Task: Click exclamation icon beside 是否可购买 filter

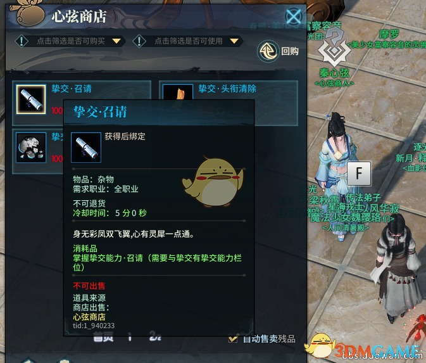Action: coord(22,41)
